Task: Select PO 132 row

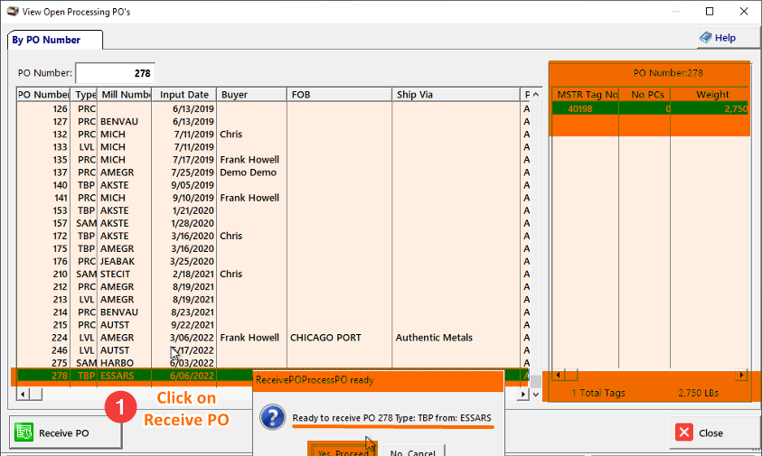Action: (x=273, y=134)
